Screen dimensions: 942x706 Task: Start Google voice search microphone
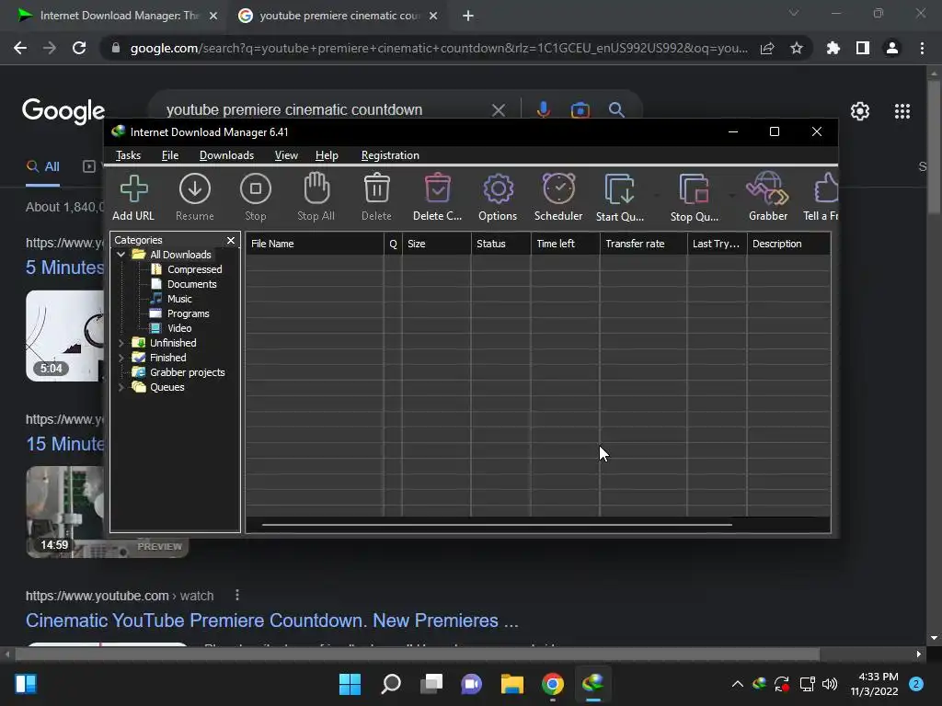pos(543,110)
